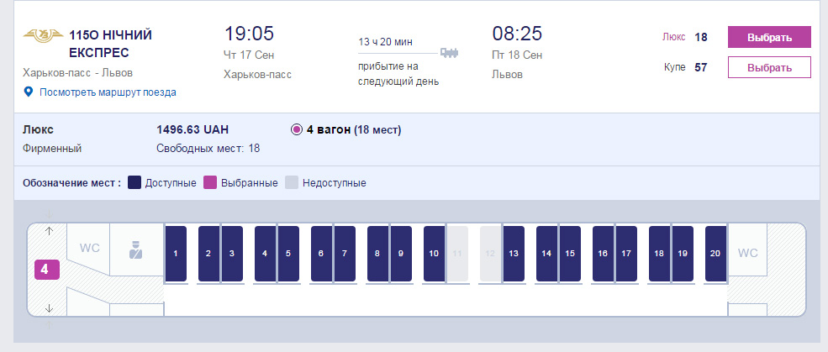Click the Фирменный label
Image resolution: width=828 pixels, height=352 pixels.
pyautogui.click(x=52, y=149)
